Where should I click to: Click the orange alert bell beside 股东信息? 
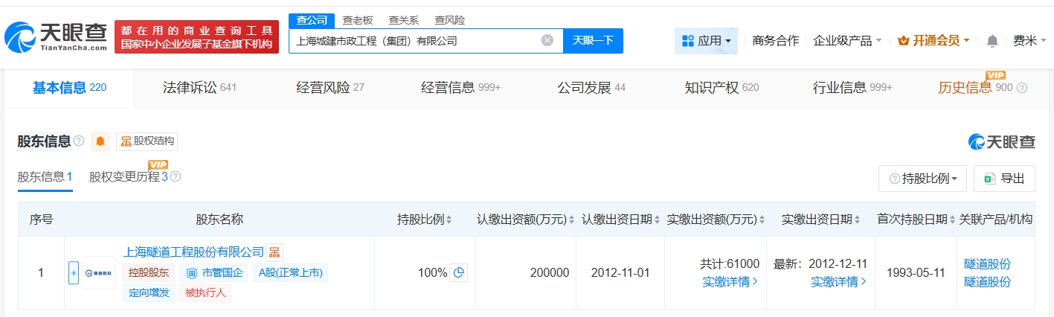(x=100, y=141)
